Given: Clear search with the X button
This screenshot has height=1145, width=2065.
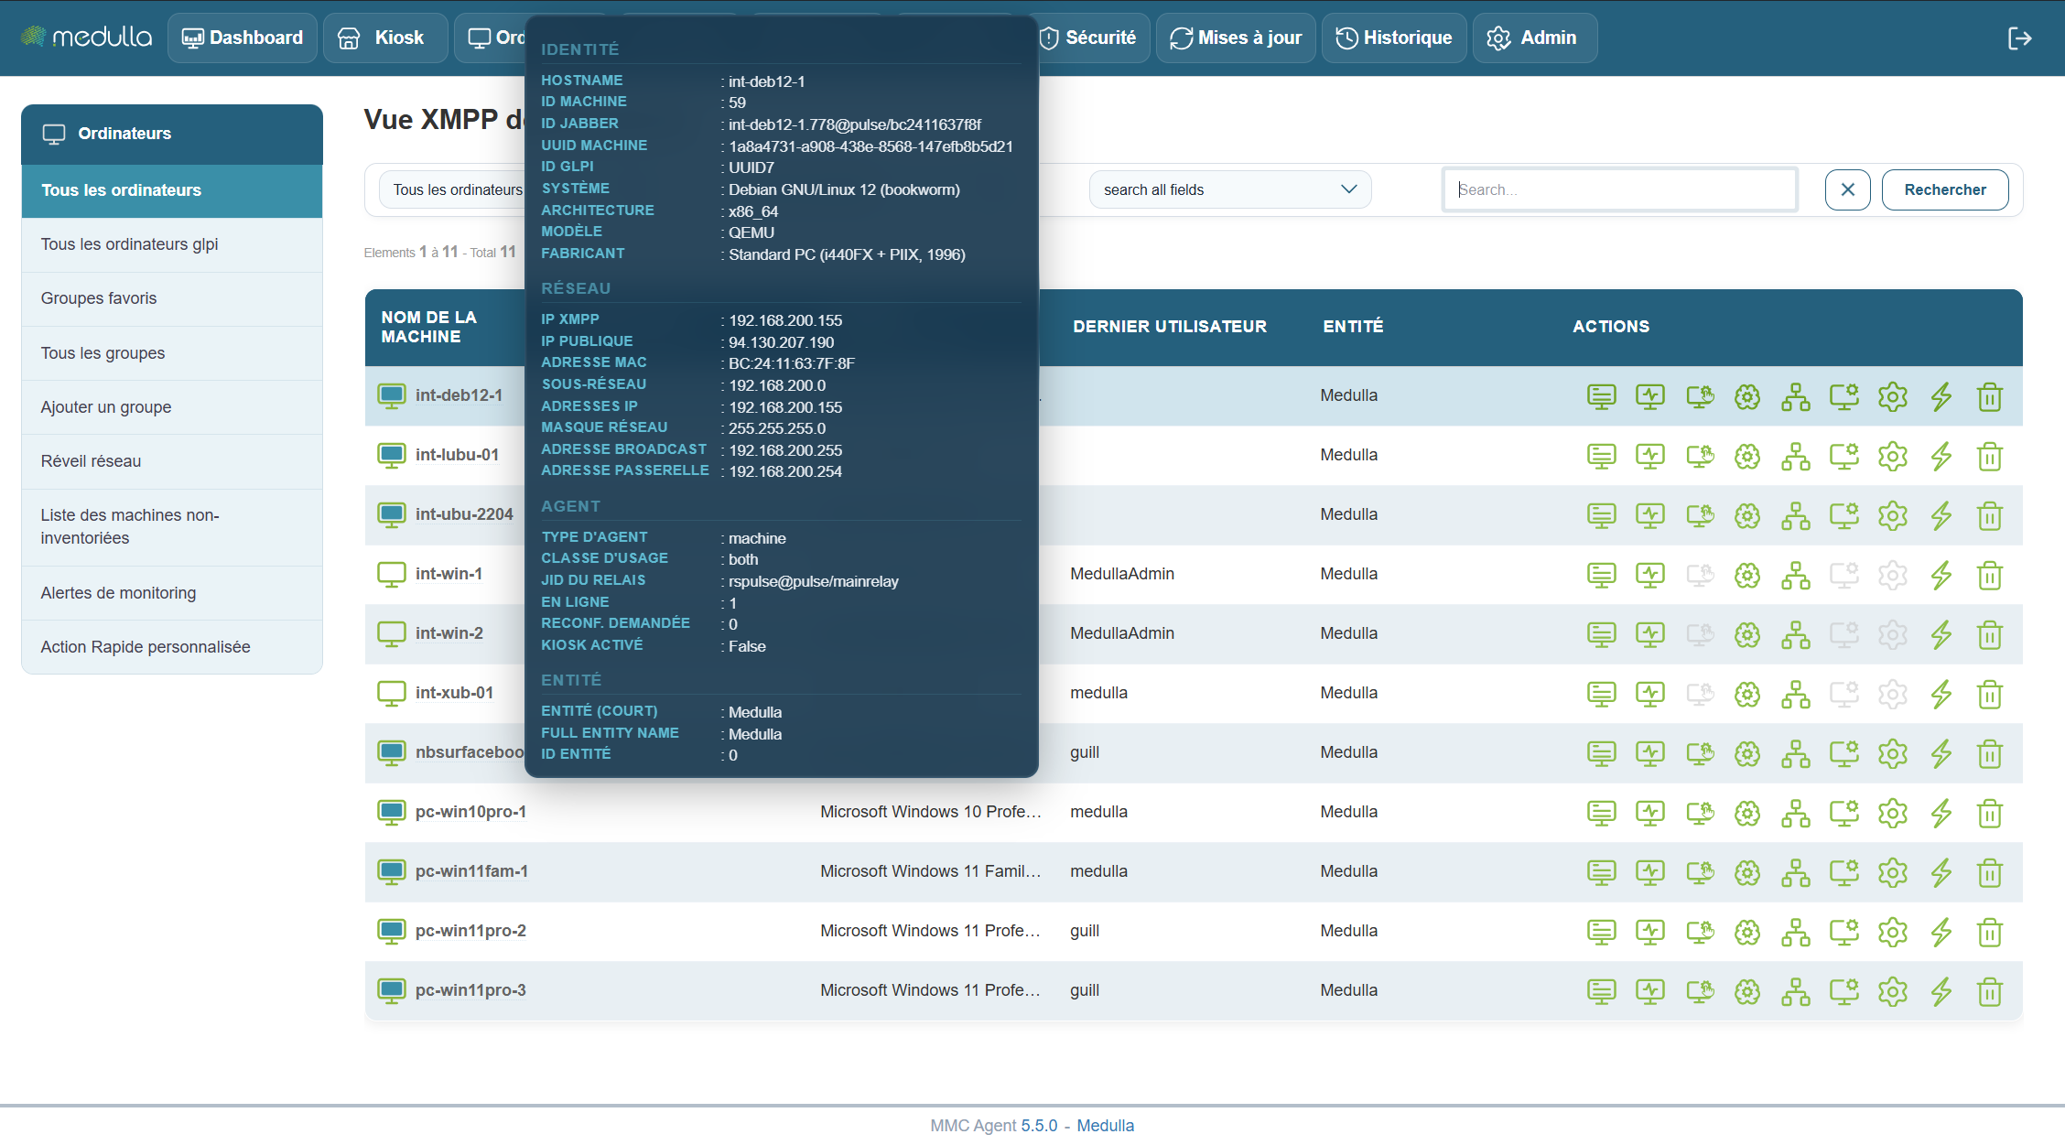Looking at the screenshot, I should [1847, 189].
